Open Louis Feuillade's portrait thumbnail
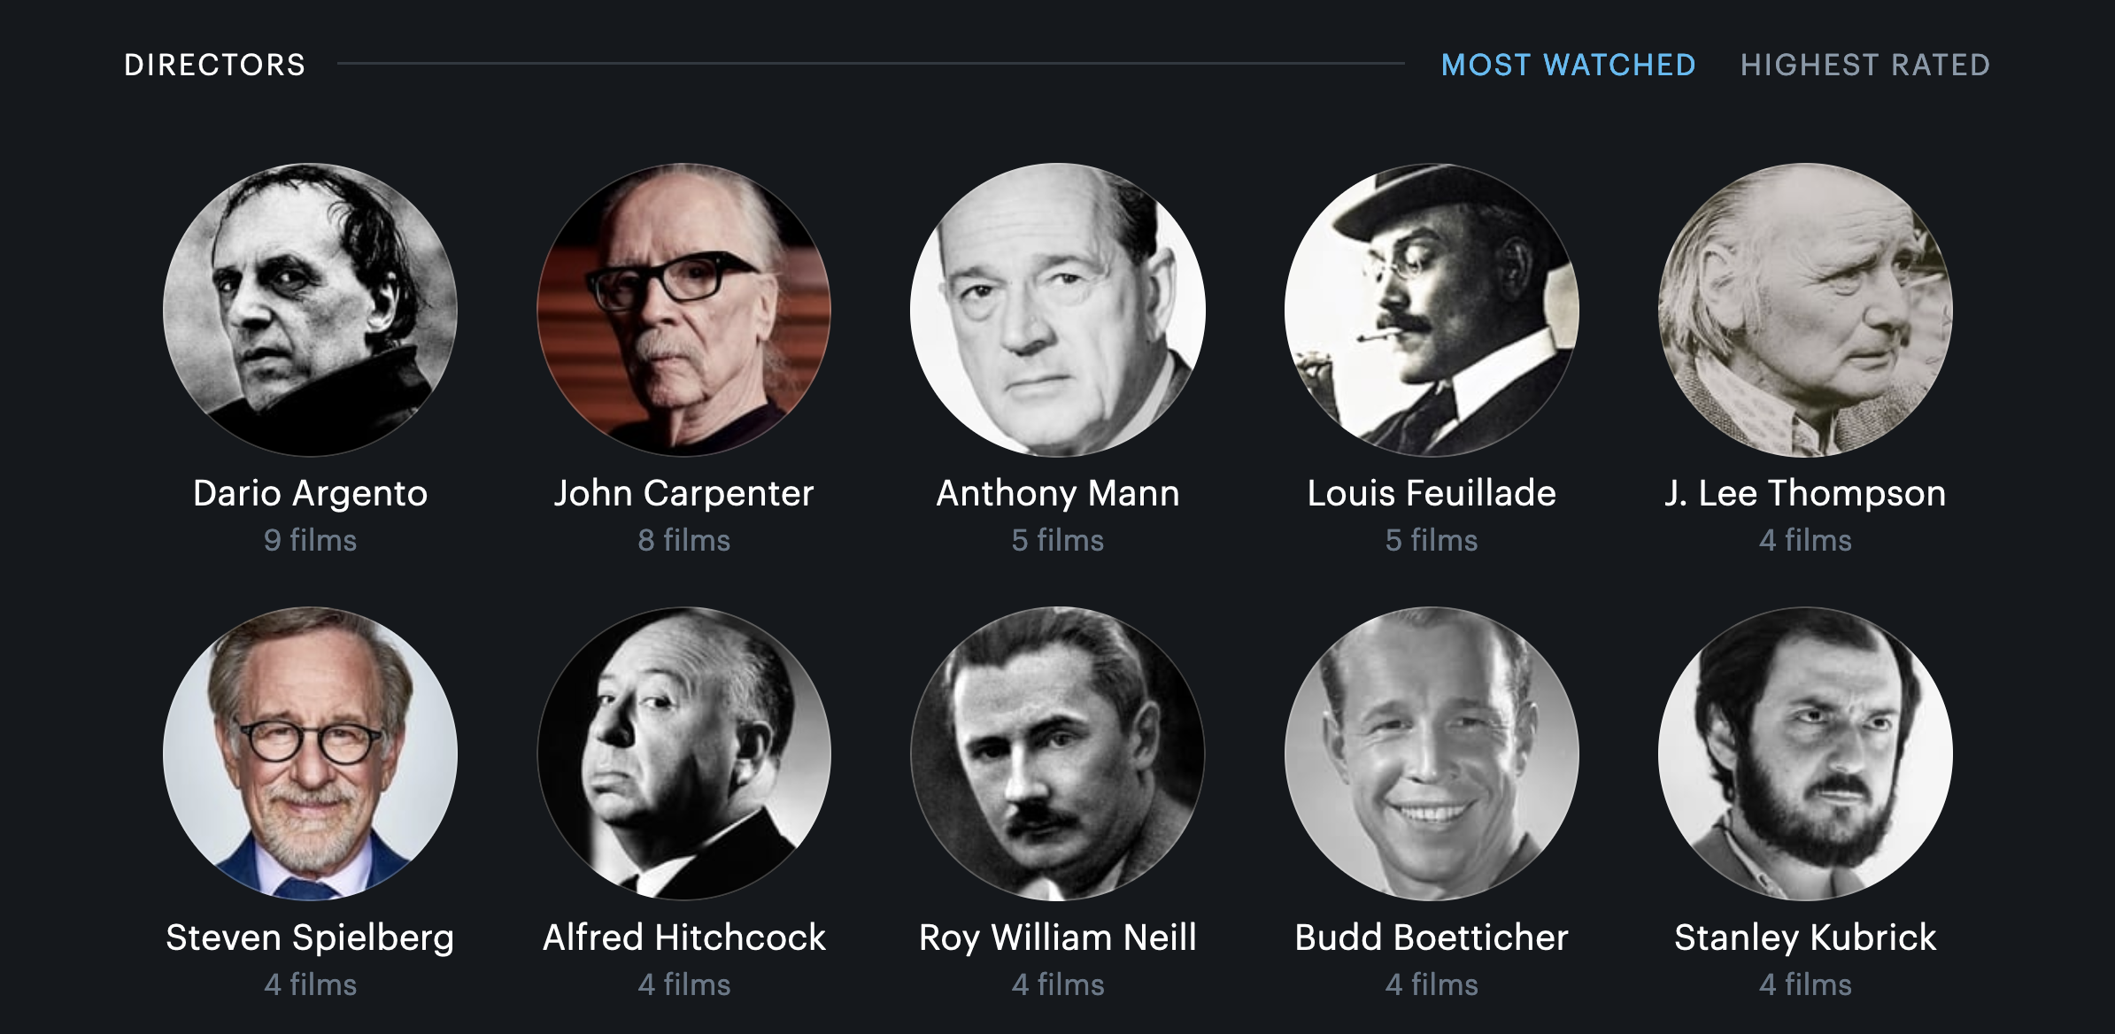The height and width of the screenshot is (1034, 2115). pyautogui.click(x=1431, y=310)
